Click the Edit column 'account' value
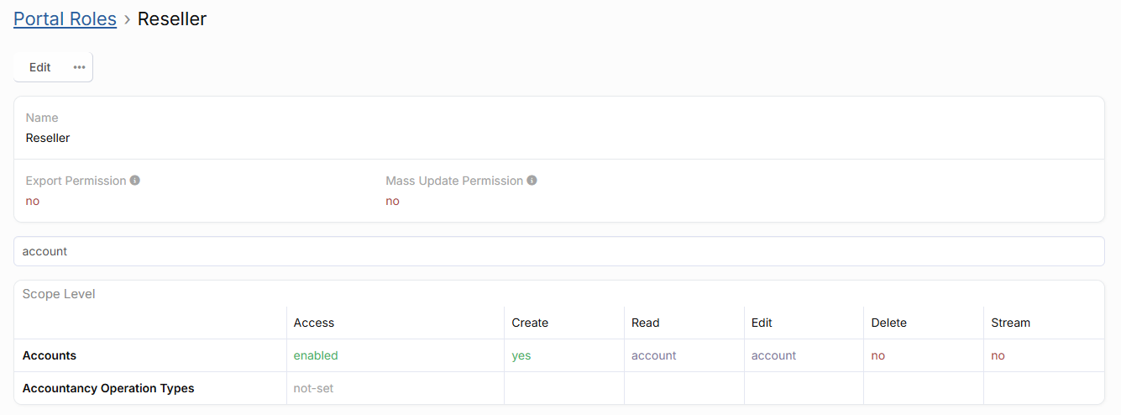 (773, 355)
